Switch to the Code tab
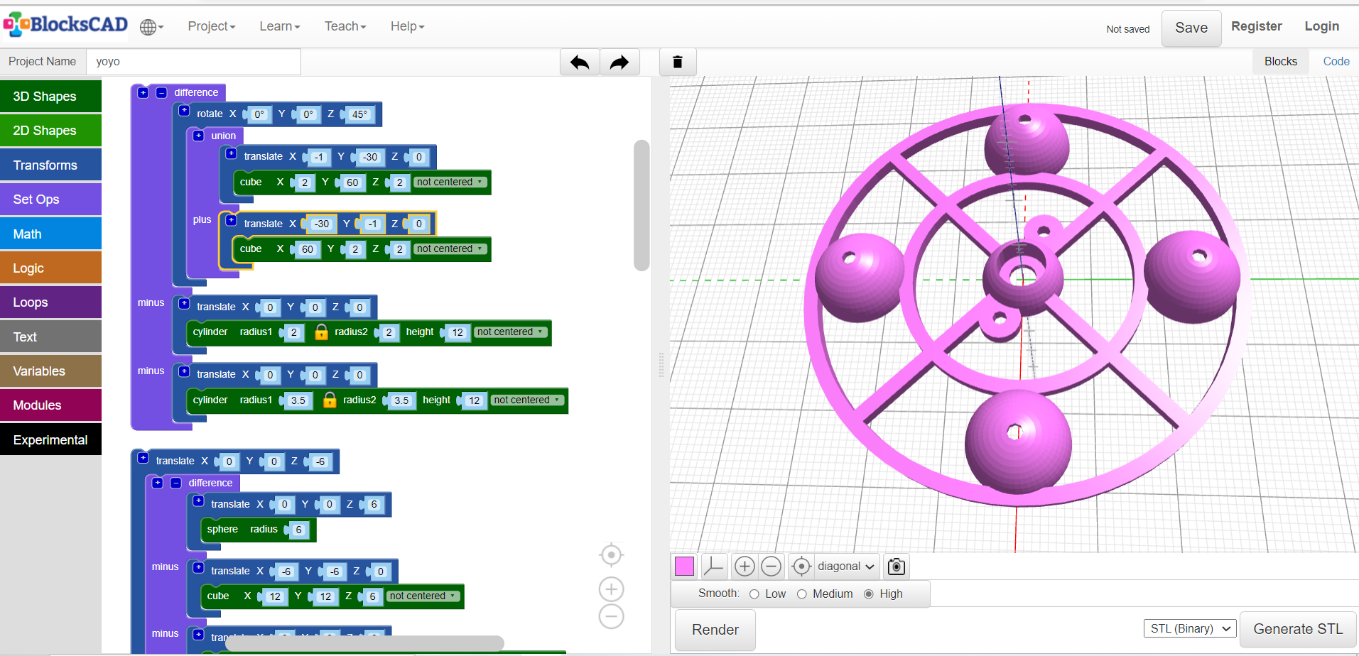The width and height of the screenshot is (1359, 656). click(1335, 61)
